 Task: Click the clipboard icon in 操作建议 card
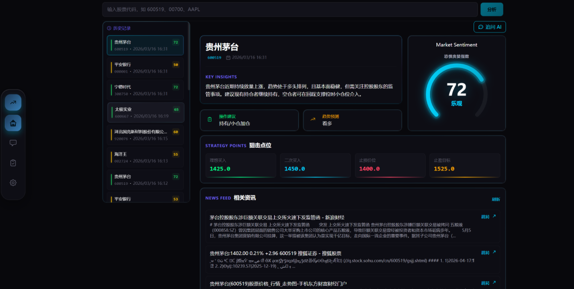coord(210,119)
